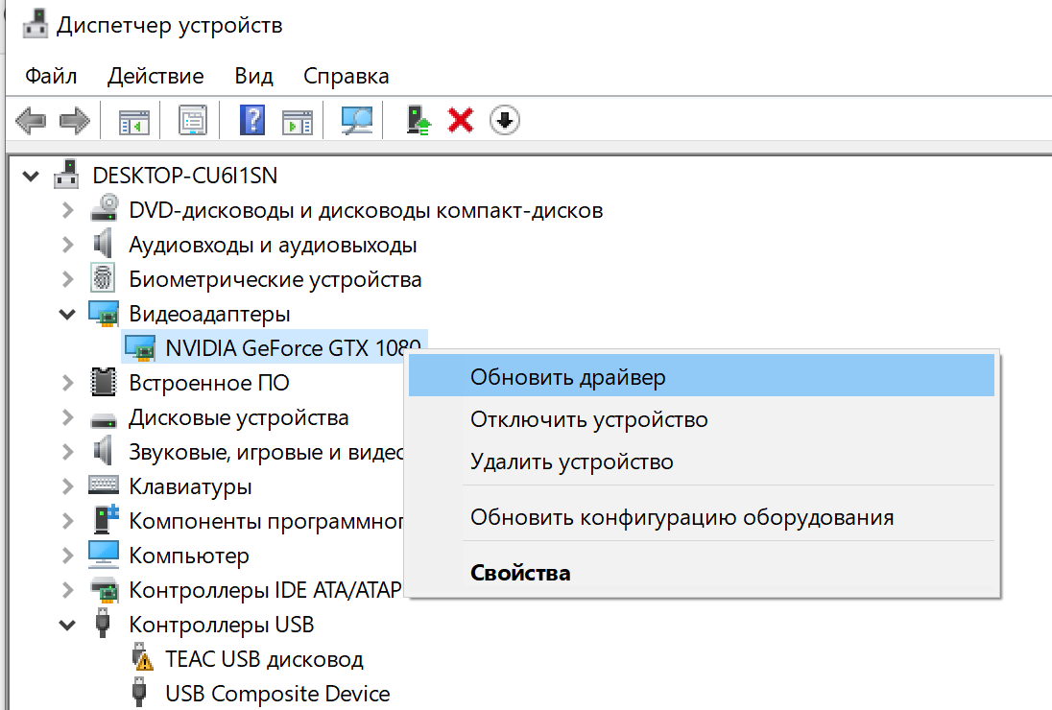Click the DVD drive category icon
This screenshot has height=710, width=1052.
pos(104,208)
